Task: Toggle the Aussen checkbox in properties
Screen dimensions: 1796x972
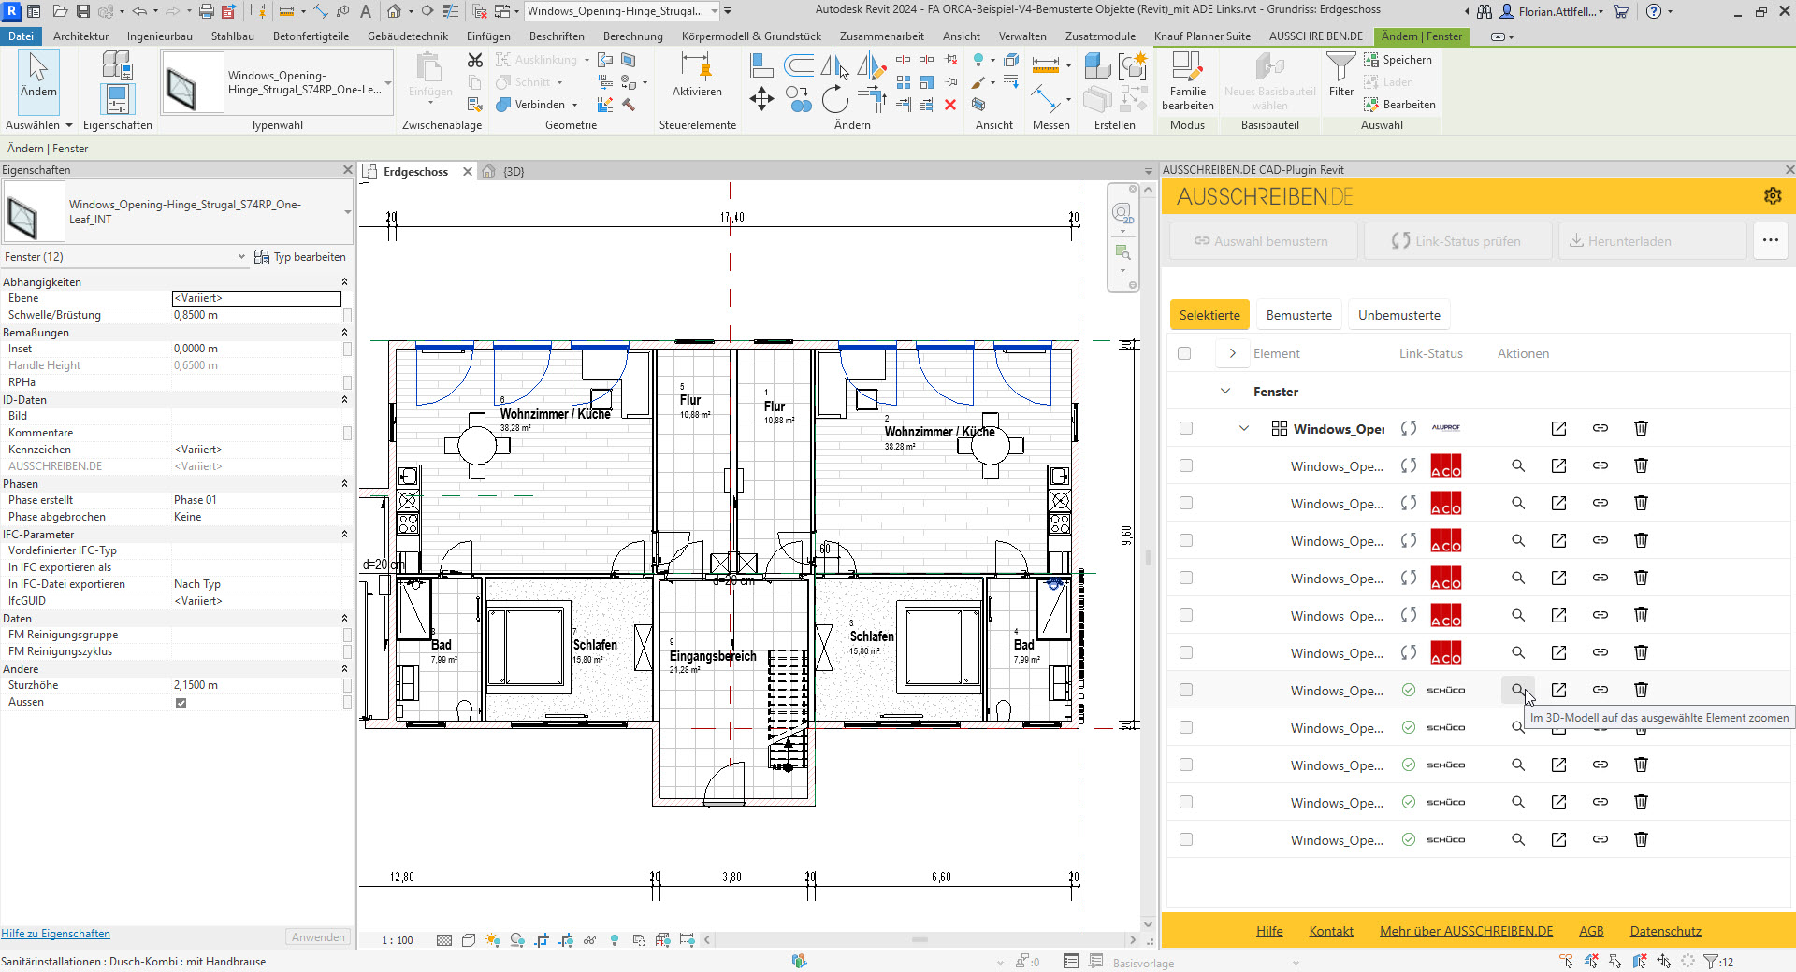Action: 181,703
